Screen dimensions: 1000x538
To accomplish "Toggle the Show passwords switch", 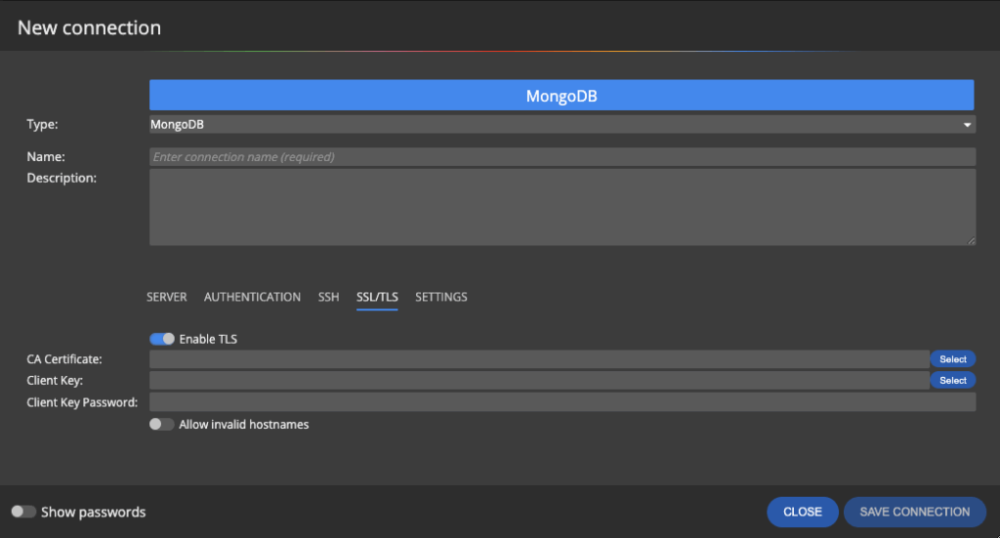I will click(23, 512).
